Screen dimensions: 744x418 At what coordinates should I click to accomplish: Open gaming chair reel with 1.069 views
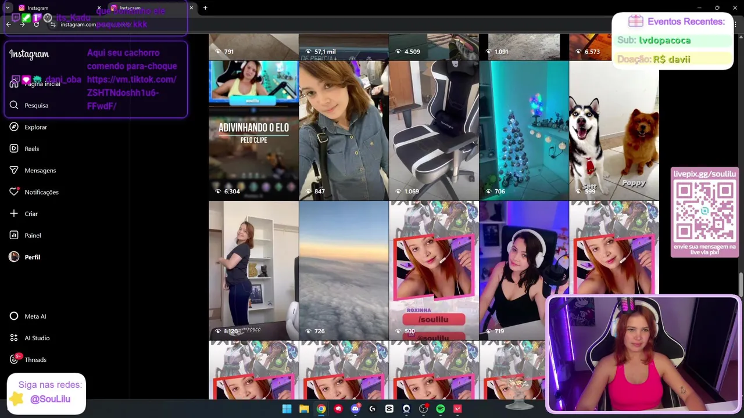(x=434, y=131)
